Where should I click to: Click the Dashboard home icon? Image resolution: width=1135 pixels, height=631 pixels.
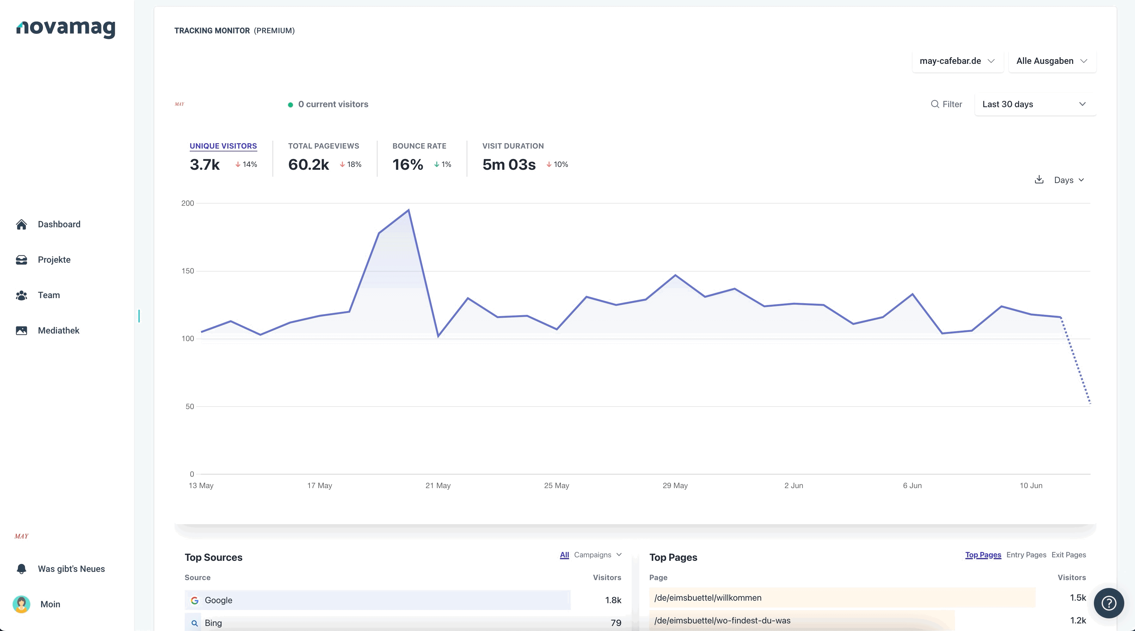(21, 224)
